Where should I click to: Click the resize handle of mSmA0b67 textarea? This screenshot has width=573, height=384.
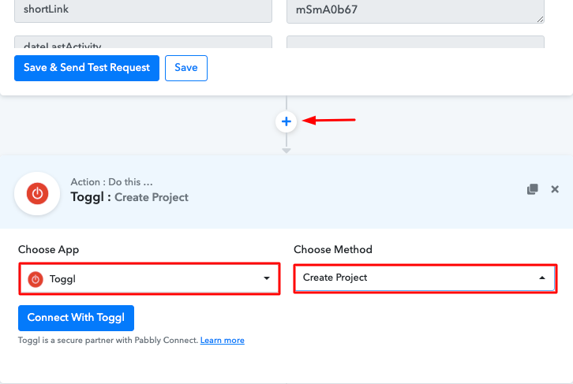(540, 20)
